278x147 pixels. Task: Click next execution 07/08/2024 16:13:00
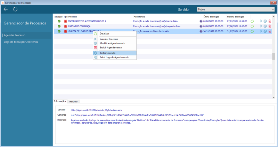pos(237,26)
